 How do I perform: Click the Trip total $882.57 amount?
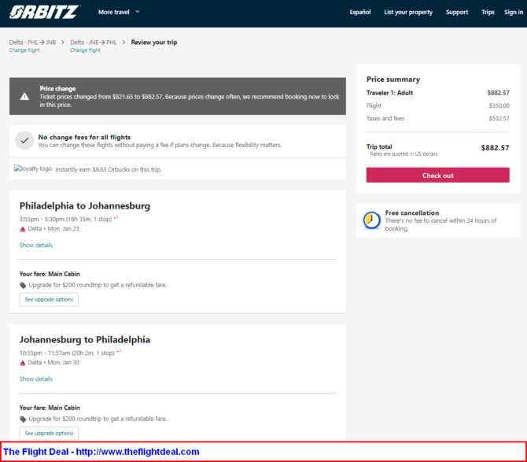click(x=495, y=148)
